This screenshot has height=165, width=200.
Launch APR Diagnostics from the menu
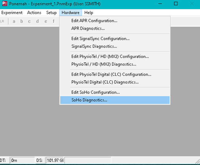[88, 29]
